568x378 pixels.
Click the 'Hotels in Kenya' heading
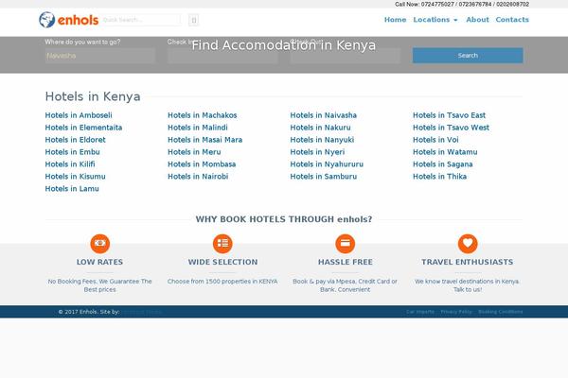[x=93, y=96]
